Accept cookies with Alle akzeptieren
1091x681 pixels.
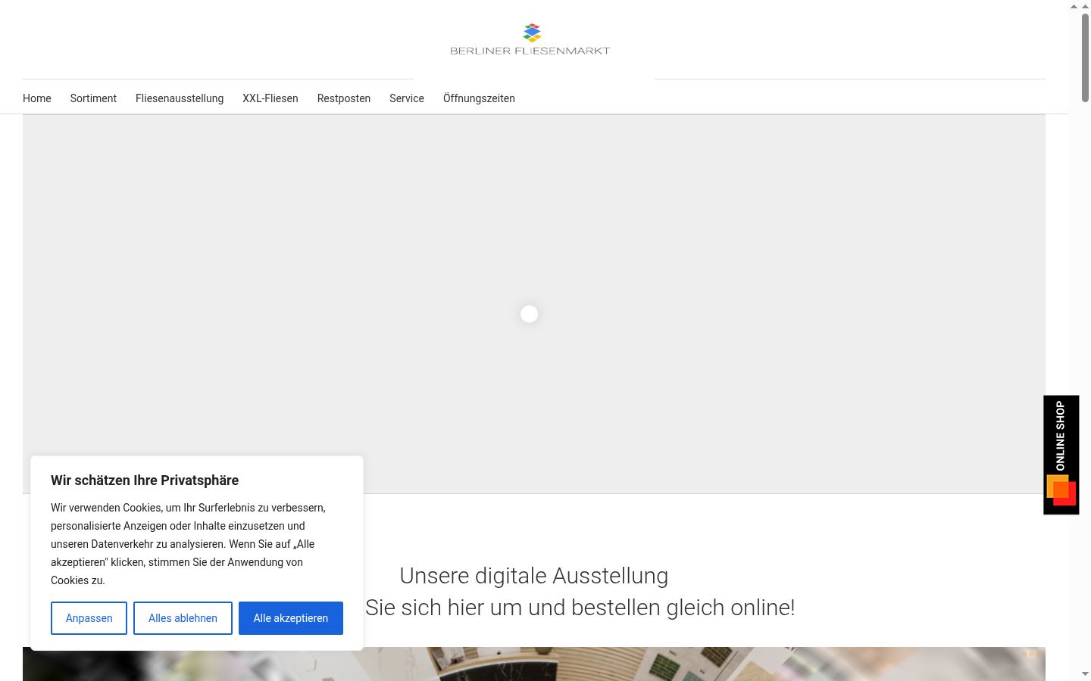pos(291,618)
